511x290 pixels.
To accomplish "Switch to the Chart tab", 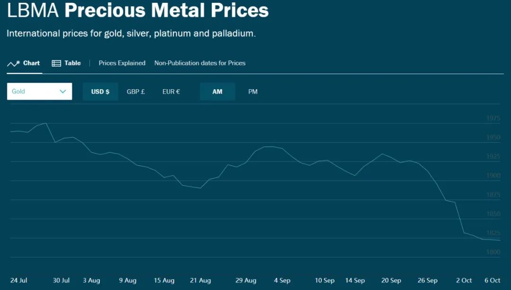I will [31, 63].
